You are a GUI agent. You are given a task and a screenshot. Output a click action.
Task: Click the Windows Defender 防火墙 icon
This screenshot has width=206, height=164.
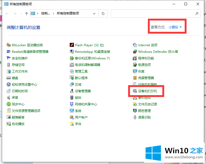coord(135,52)
